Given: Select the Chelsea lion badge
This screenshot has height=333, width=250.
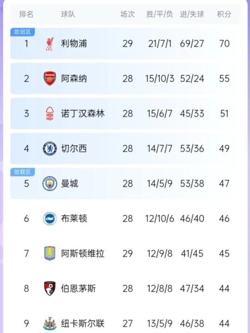Looking at the screenshot, I should coord(50,148).
